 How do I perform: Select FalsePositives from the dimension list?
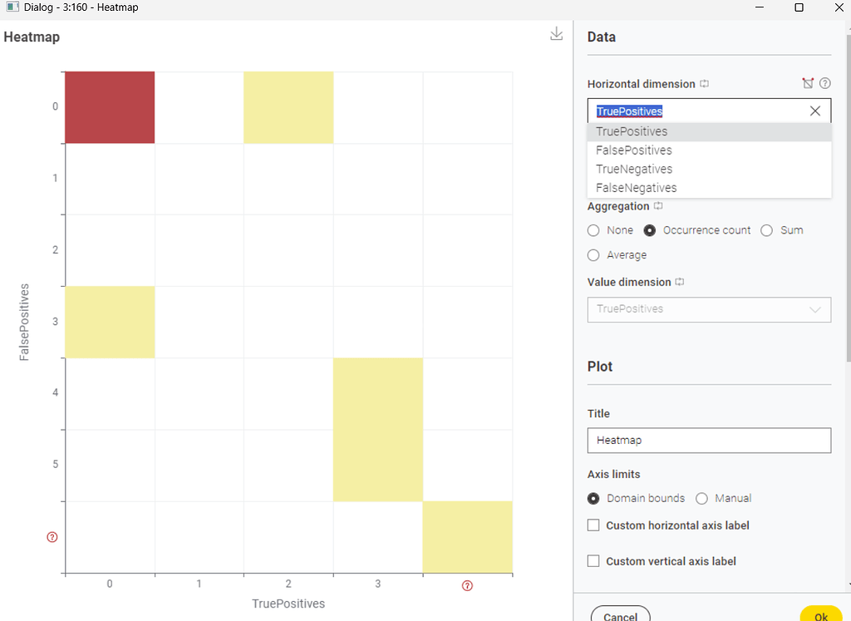634,150
